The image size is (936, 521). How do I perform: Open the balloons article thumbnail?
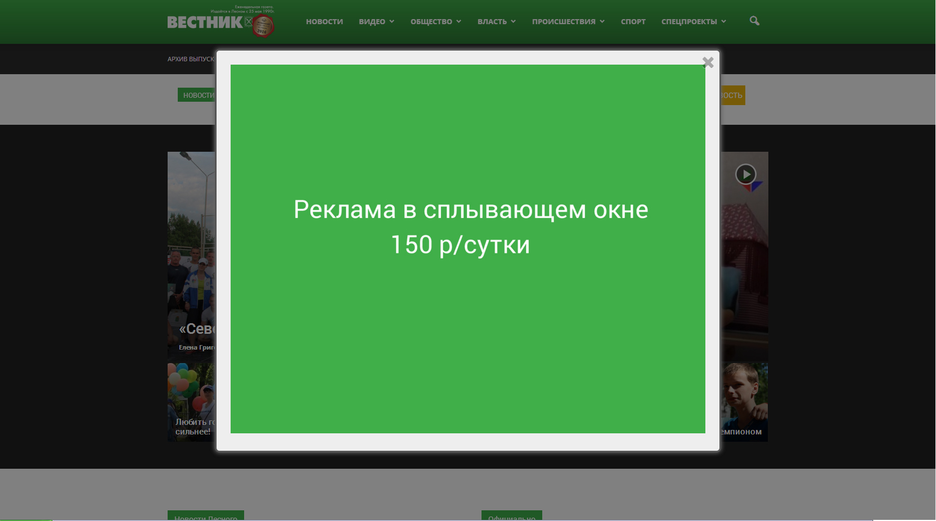(191, 401)
